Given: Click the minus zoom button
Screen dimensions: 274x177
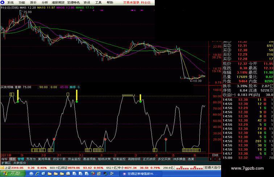Looking at the screenshot, I should click(215, 159).
